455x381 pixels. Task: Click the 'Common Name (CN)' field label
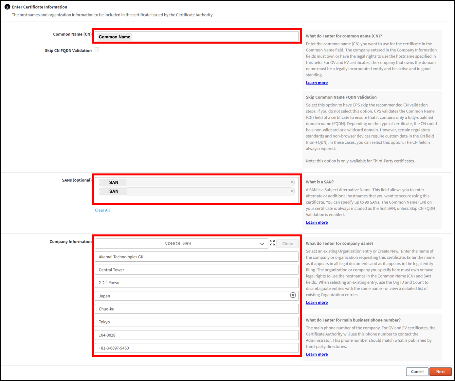click(x=72, y=34)
